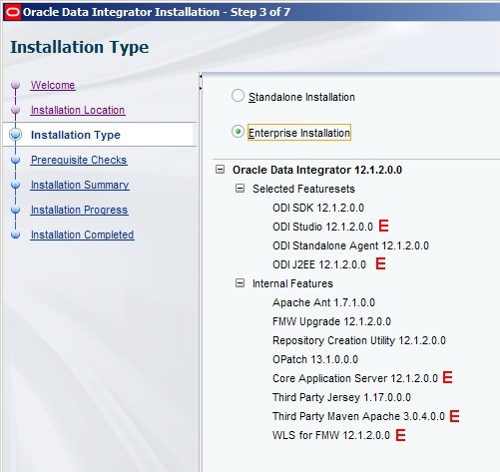Open the Installation Progress step link

79,210
